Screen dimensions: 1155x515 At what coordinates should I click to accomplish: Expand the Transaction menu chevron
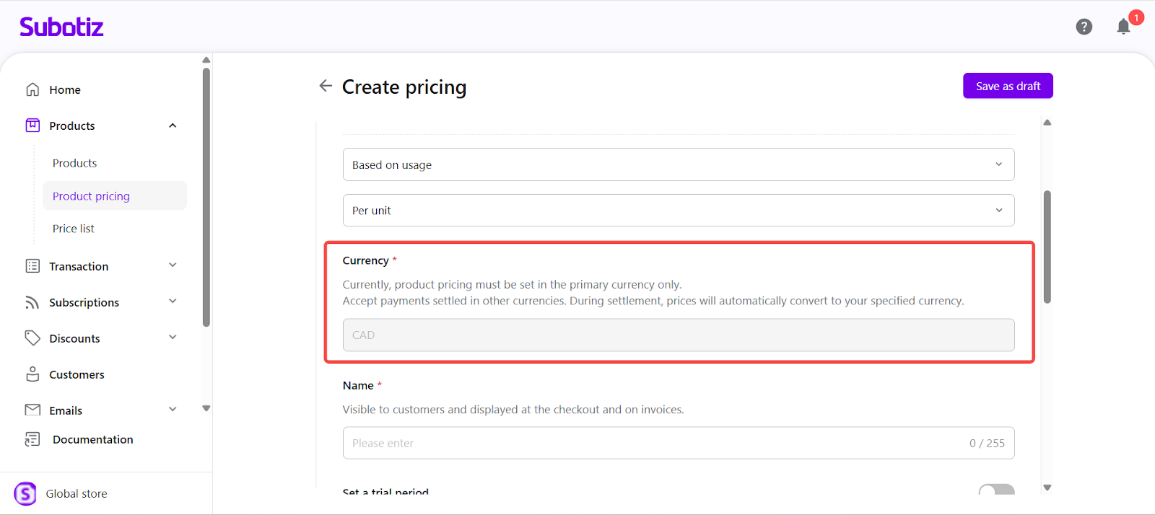173,265
